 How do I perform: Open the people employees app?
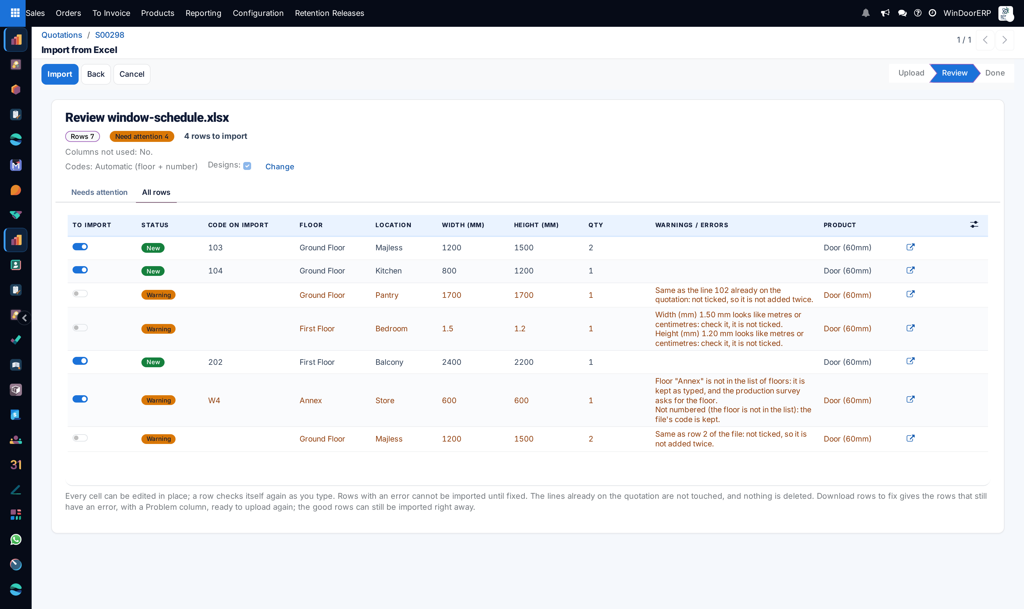(16, 440)
